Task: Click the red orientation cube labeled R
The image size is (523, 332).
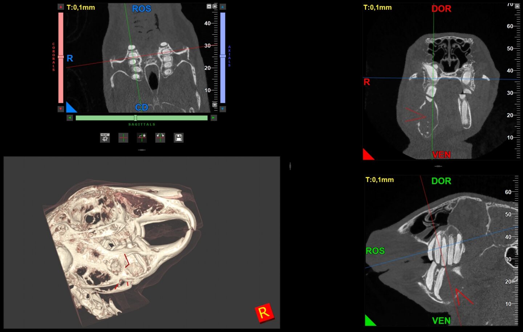Action: pyautogui.click(x=264, y=312)
